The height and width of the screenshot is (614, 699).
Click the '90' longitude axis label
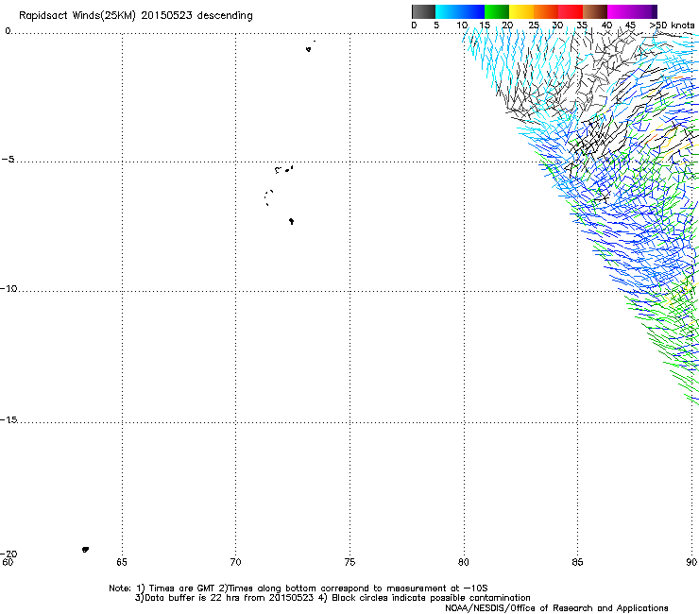coord(691,562)
